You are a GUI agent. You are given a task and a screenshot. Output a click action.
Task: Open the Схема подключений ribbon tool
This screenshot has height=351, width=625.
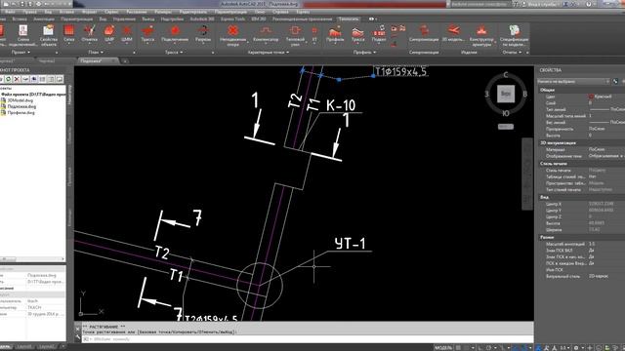pos(23,35)
